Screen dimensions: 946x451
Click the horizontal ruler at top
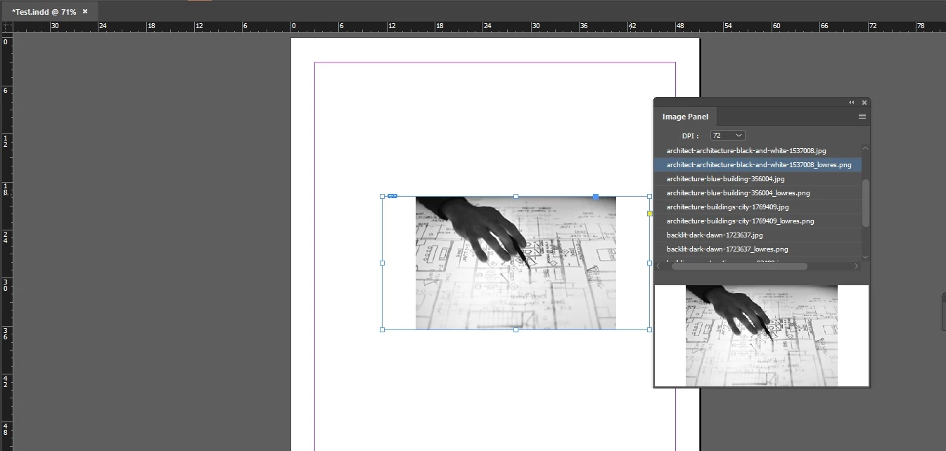pos(478,27)
